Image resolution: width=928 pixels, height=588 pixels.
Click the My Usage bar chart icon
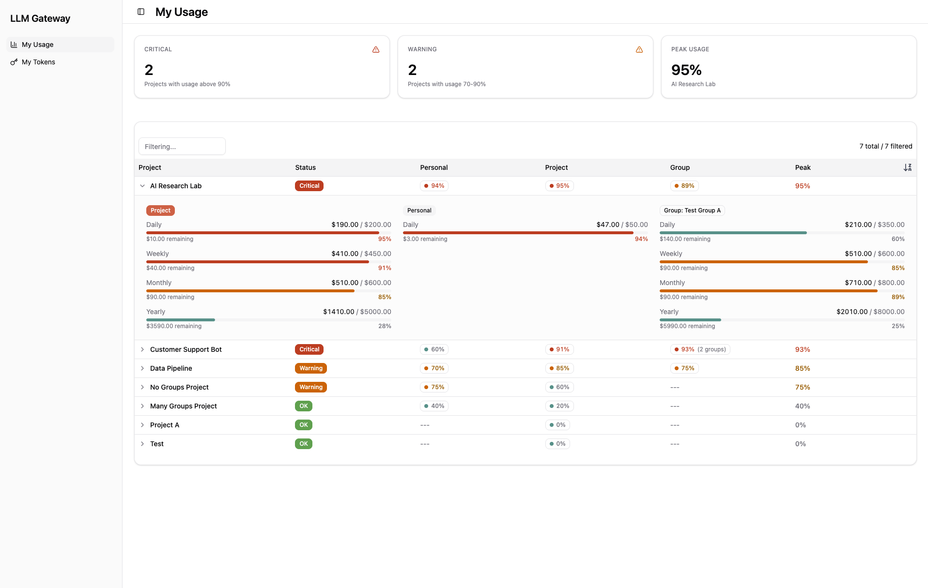(x=14, y=45)
